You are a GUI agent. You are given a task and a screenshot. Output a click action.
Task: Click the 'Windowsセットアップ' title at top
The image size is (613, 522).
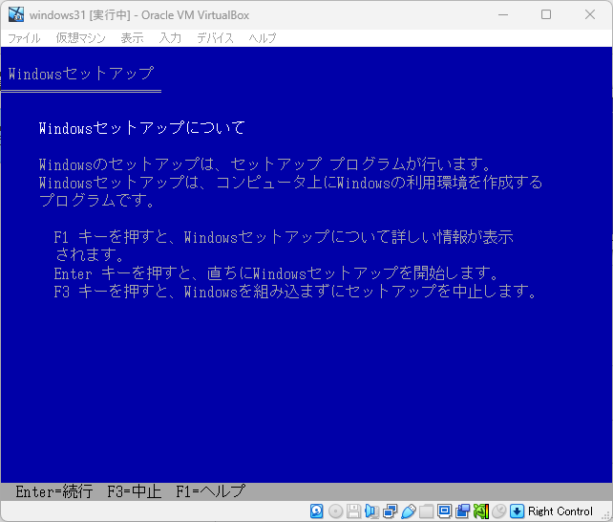[x=81, y=74]
